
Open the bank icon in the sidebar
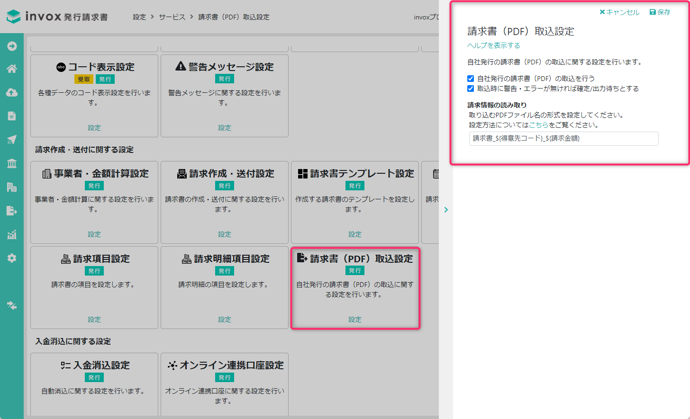[12, 163]
